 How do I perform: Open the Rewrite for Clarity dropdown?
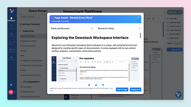click(119, 28)
